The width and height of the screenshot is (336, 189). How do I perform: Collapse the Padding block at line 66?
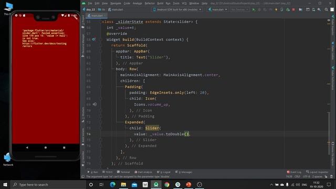100,87
